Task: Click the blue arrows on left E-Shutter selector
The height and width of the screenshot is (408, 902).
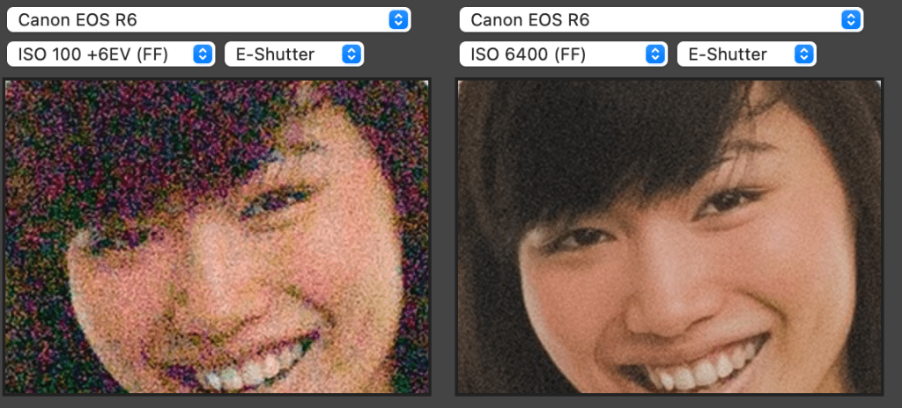Action: pyautogui.click(x=351, y=55)
